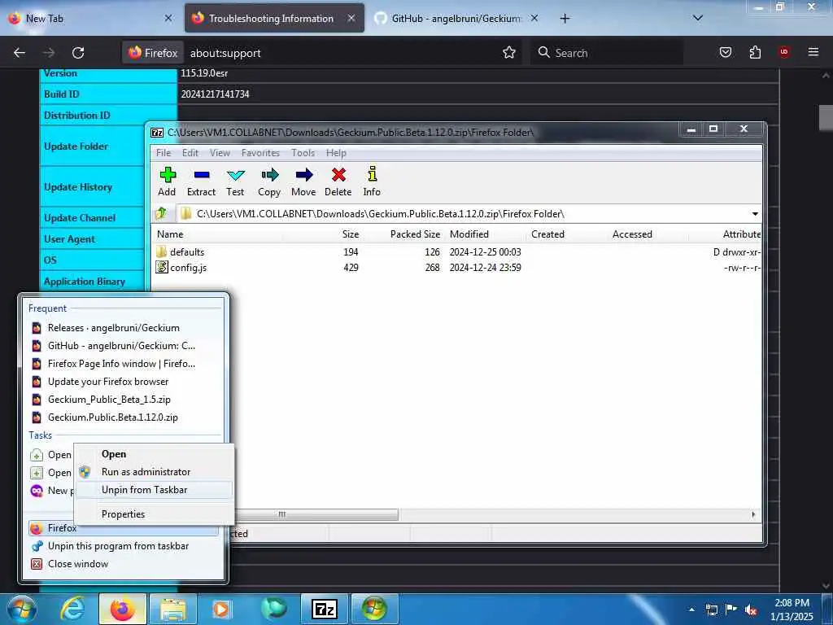Click Unpin this program from taskbar
833x625 pixels.
pyautogui.click(x=124, y=546)
